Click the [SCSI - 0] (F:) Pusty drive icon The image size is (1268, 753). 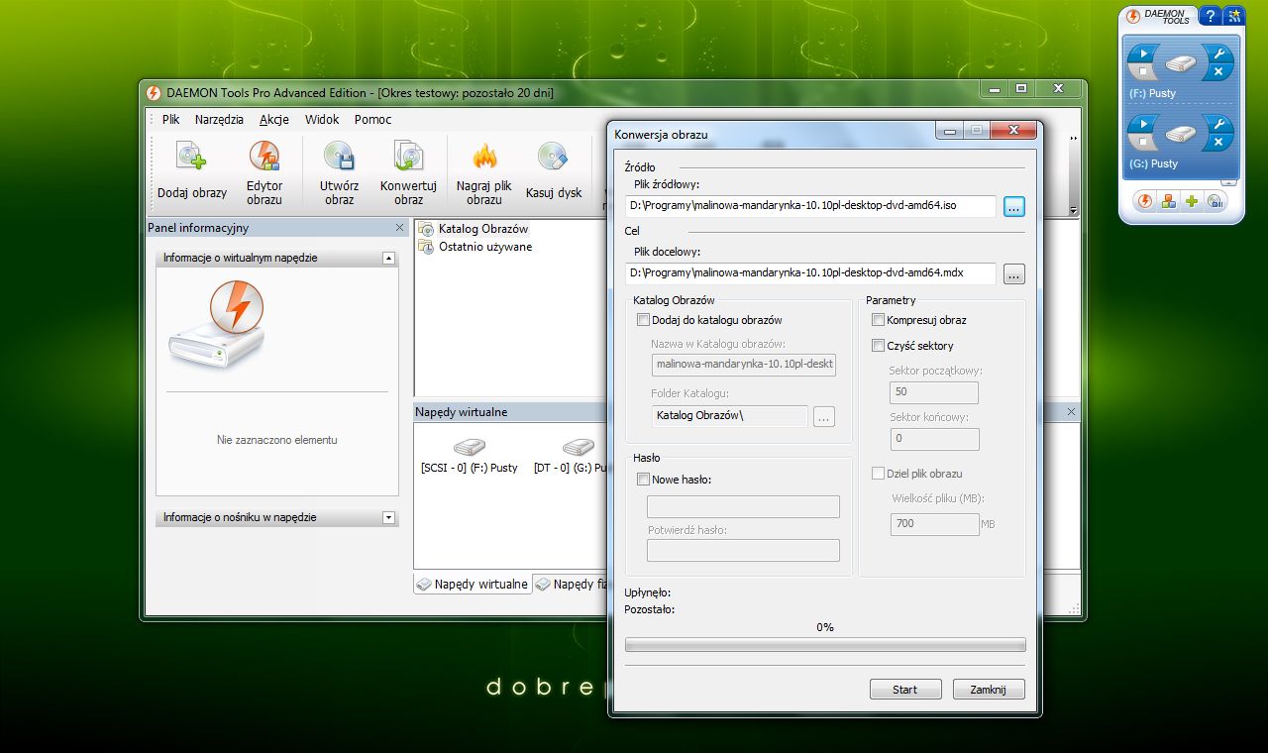click(469, 447)
